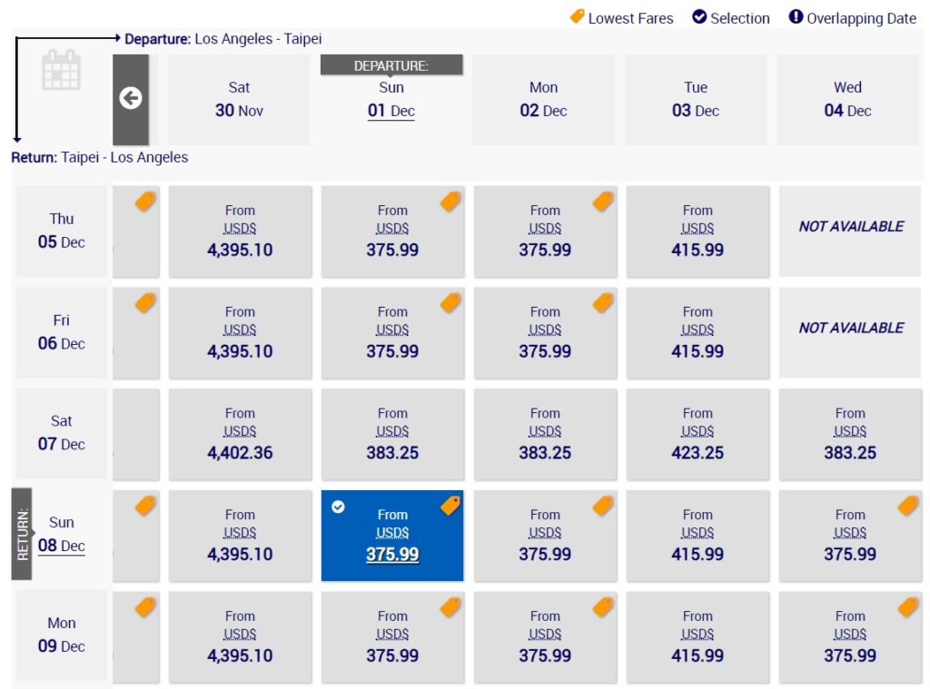Pick 415.99 fare returning Mon 09 Dec

[x=697, y=637]
